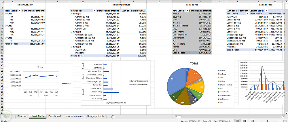
Task: Click horizontal scrollbar left arrow
Action: click(177, 117)
